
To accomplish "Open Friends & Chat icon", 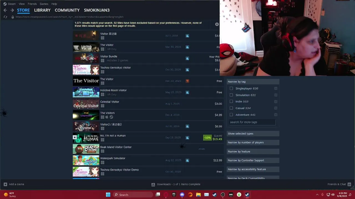I will pos(349,184).
